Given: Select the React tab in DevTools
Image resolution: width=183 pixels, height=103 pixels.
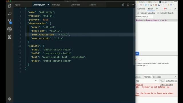Looking at the screenshot, I should pyautogui.click(x=151, y=9).
